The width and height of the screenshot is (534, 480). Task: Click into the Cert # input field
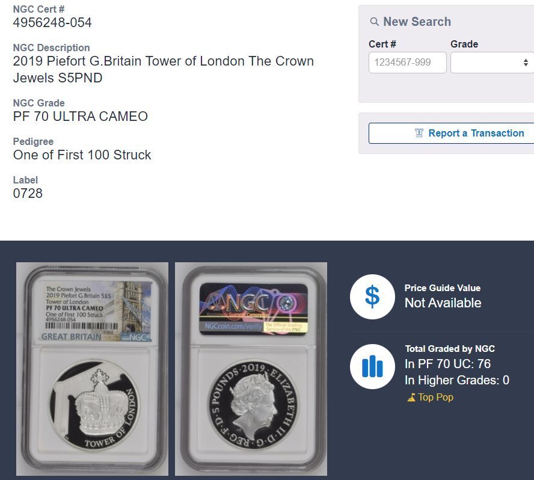tap(407, 63)
